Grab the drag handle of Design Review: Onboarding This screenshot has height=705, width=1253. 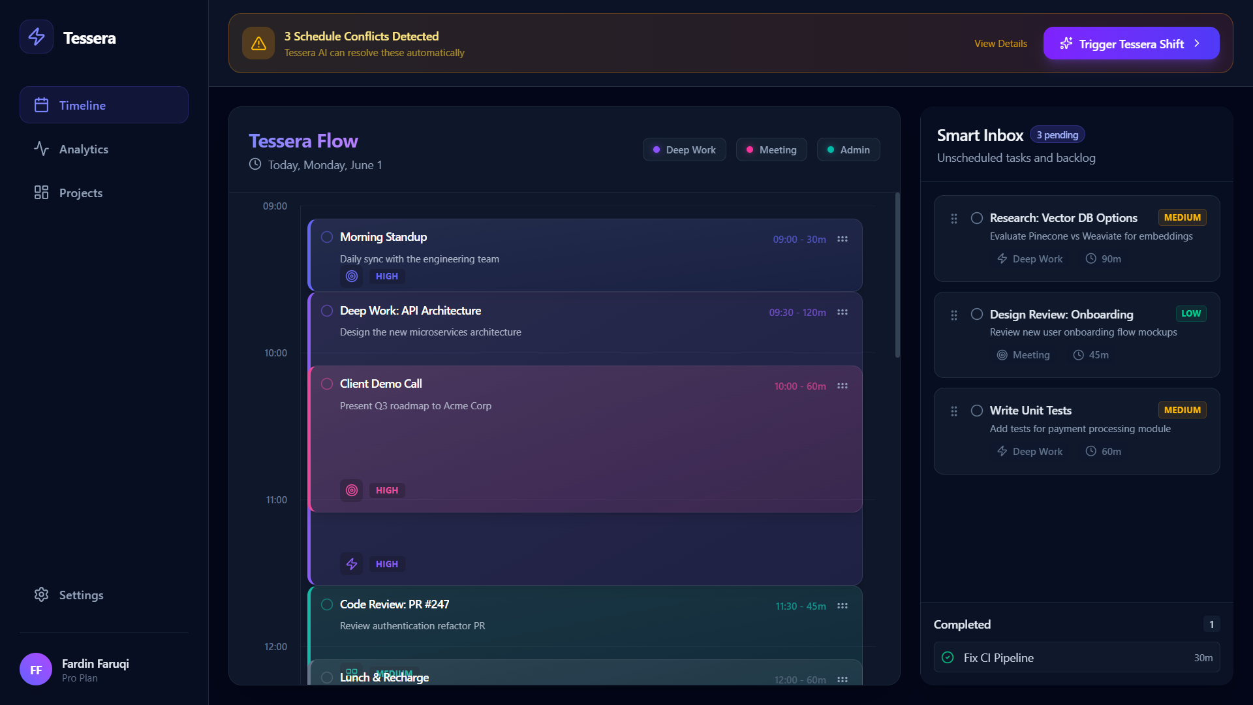(x=954, y=315)
